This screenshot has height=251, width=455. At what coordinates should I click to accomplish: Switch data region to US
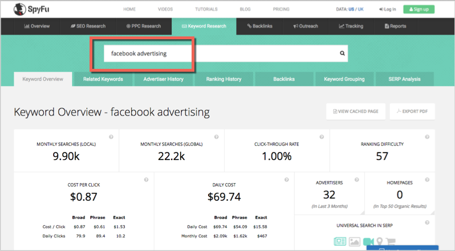(351, 9)
